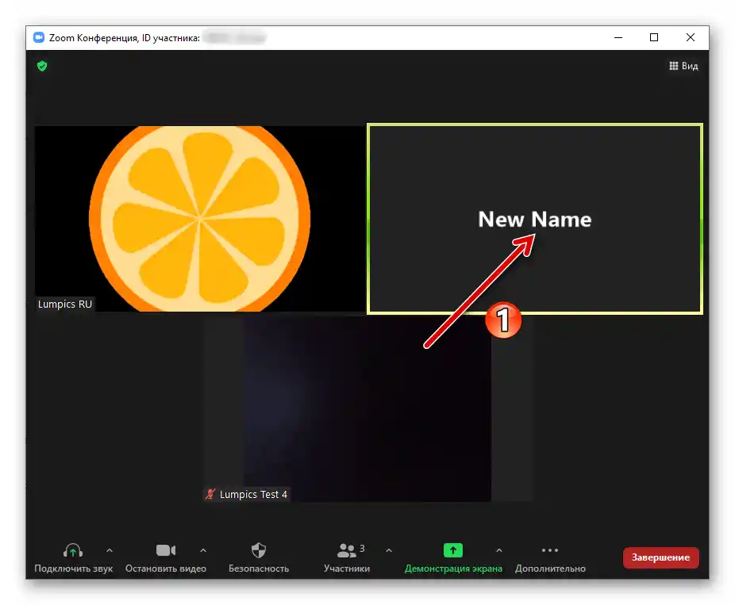Open the Вид view layout menu
The height and width of the screenshot is (605, 735).
(683, 66)
